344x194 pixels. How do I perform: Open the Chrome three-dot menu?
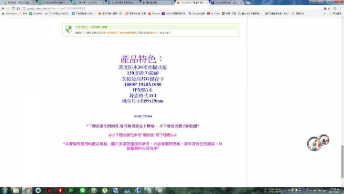[341, 8]
